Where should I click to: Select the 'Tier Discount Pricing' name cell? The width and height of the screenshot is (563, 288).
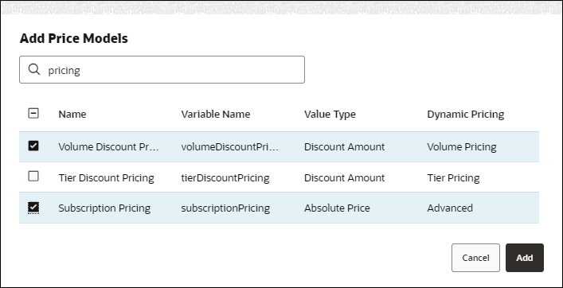coord(106,178)
